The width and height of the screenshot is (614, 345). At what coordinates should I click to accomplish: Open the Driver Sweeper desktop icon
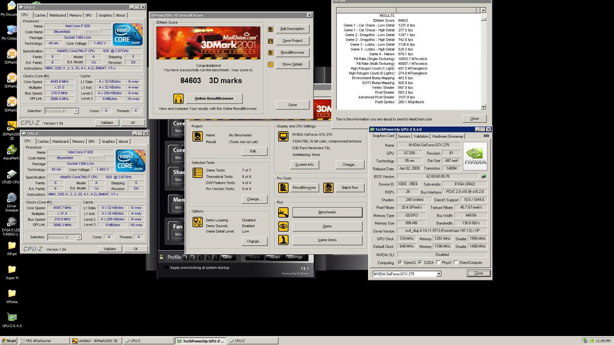click(12, 202)
